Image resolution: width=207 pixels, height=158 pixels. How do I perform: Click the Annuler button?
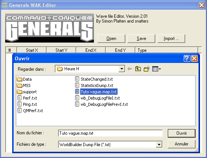181,144
